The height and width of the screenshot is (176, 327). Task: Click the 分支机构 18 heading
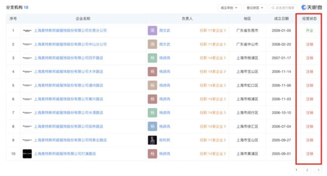click(x=17, y=8)
